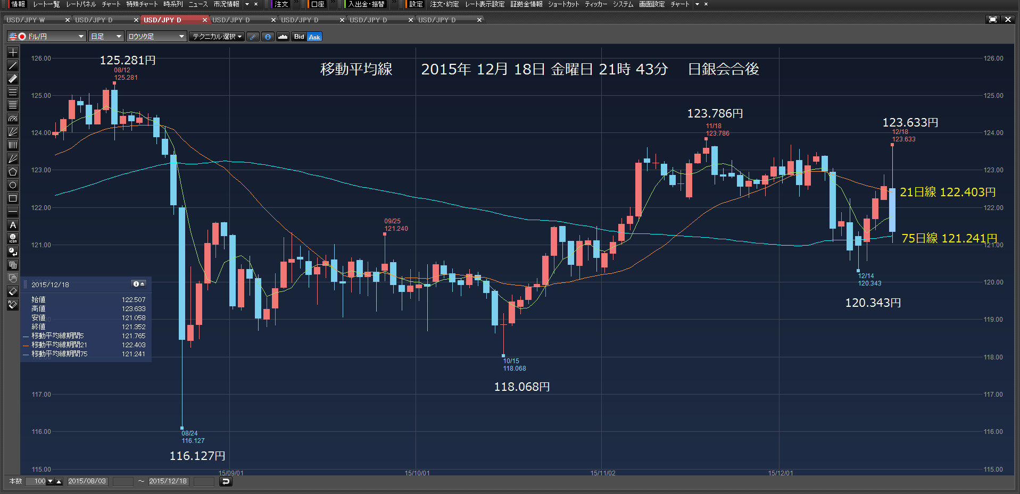Screen dimensions: 1020x494
Task: Click the clock with return arrow tool
Action: (13, 252)
